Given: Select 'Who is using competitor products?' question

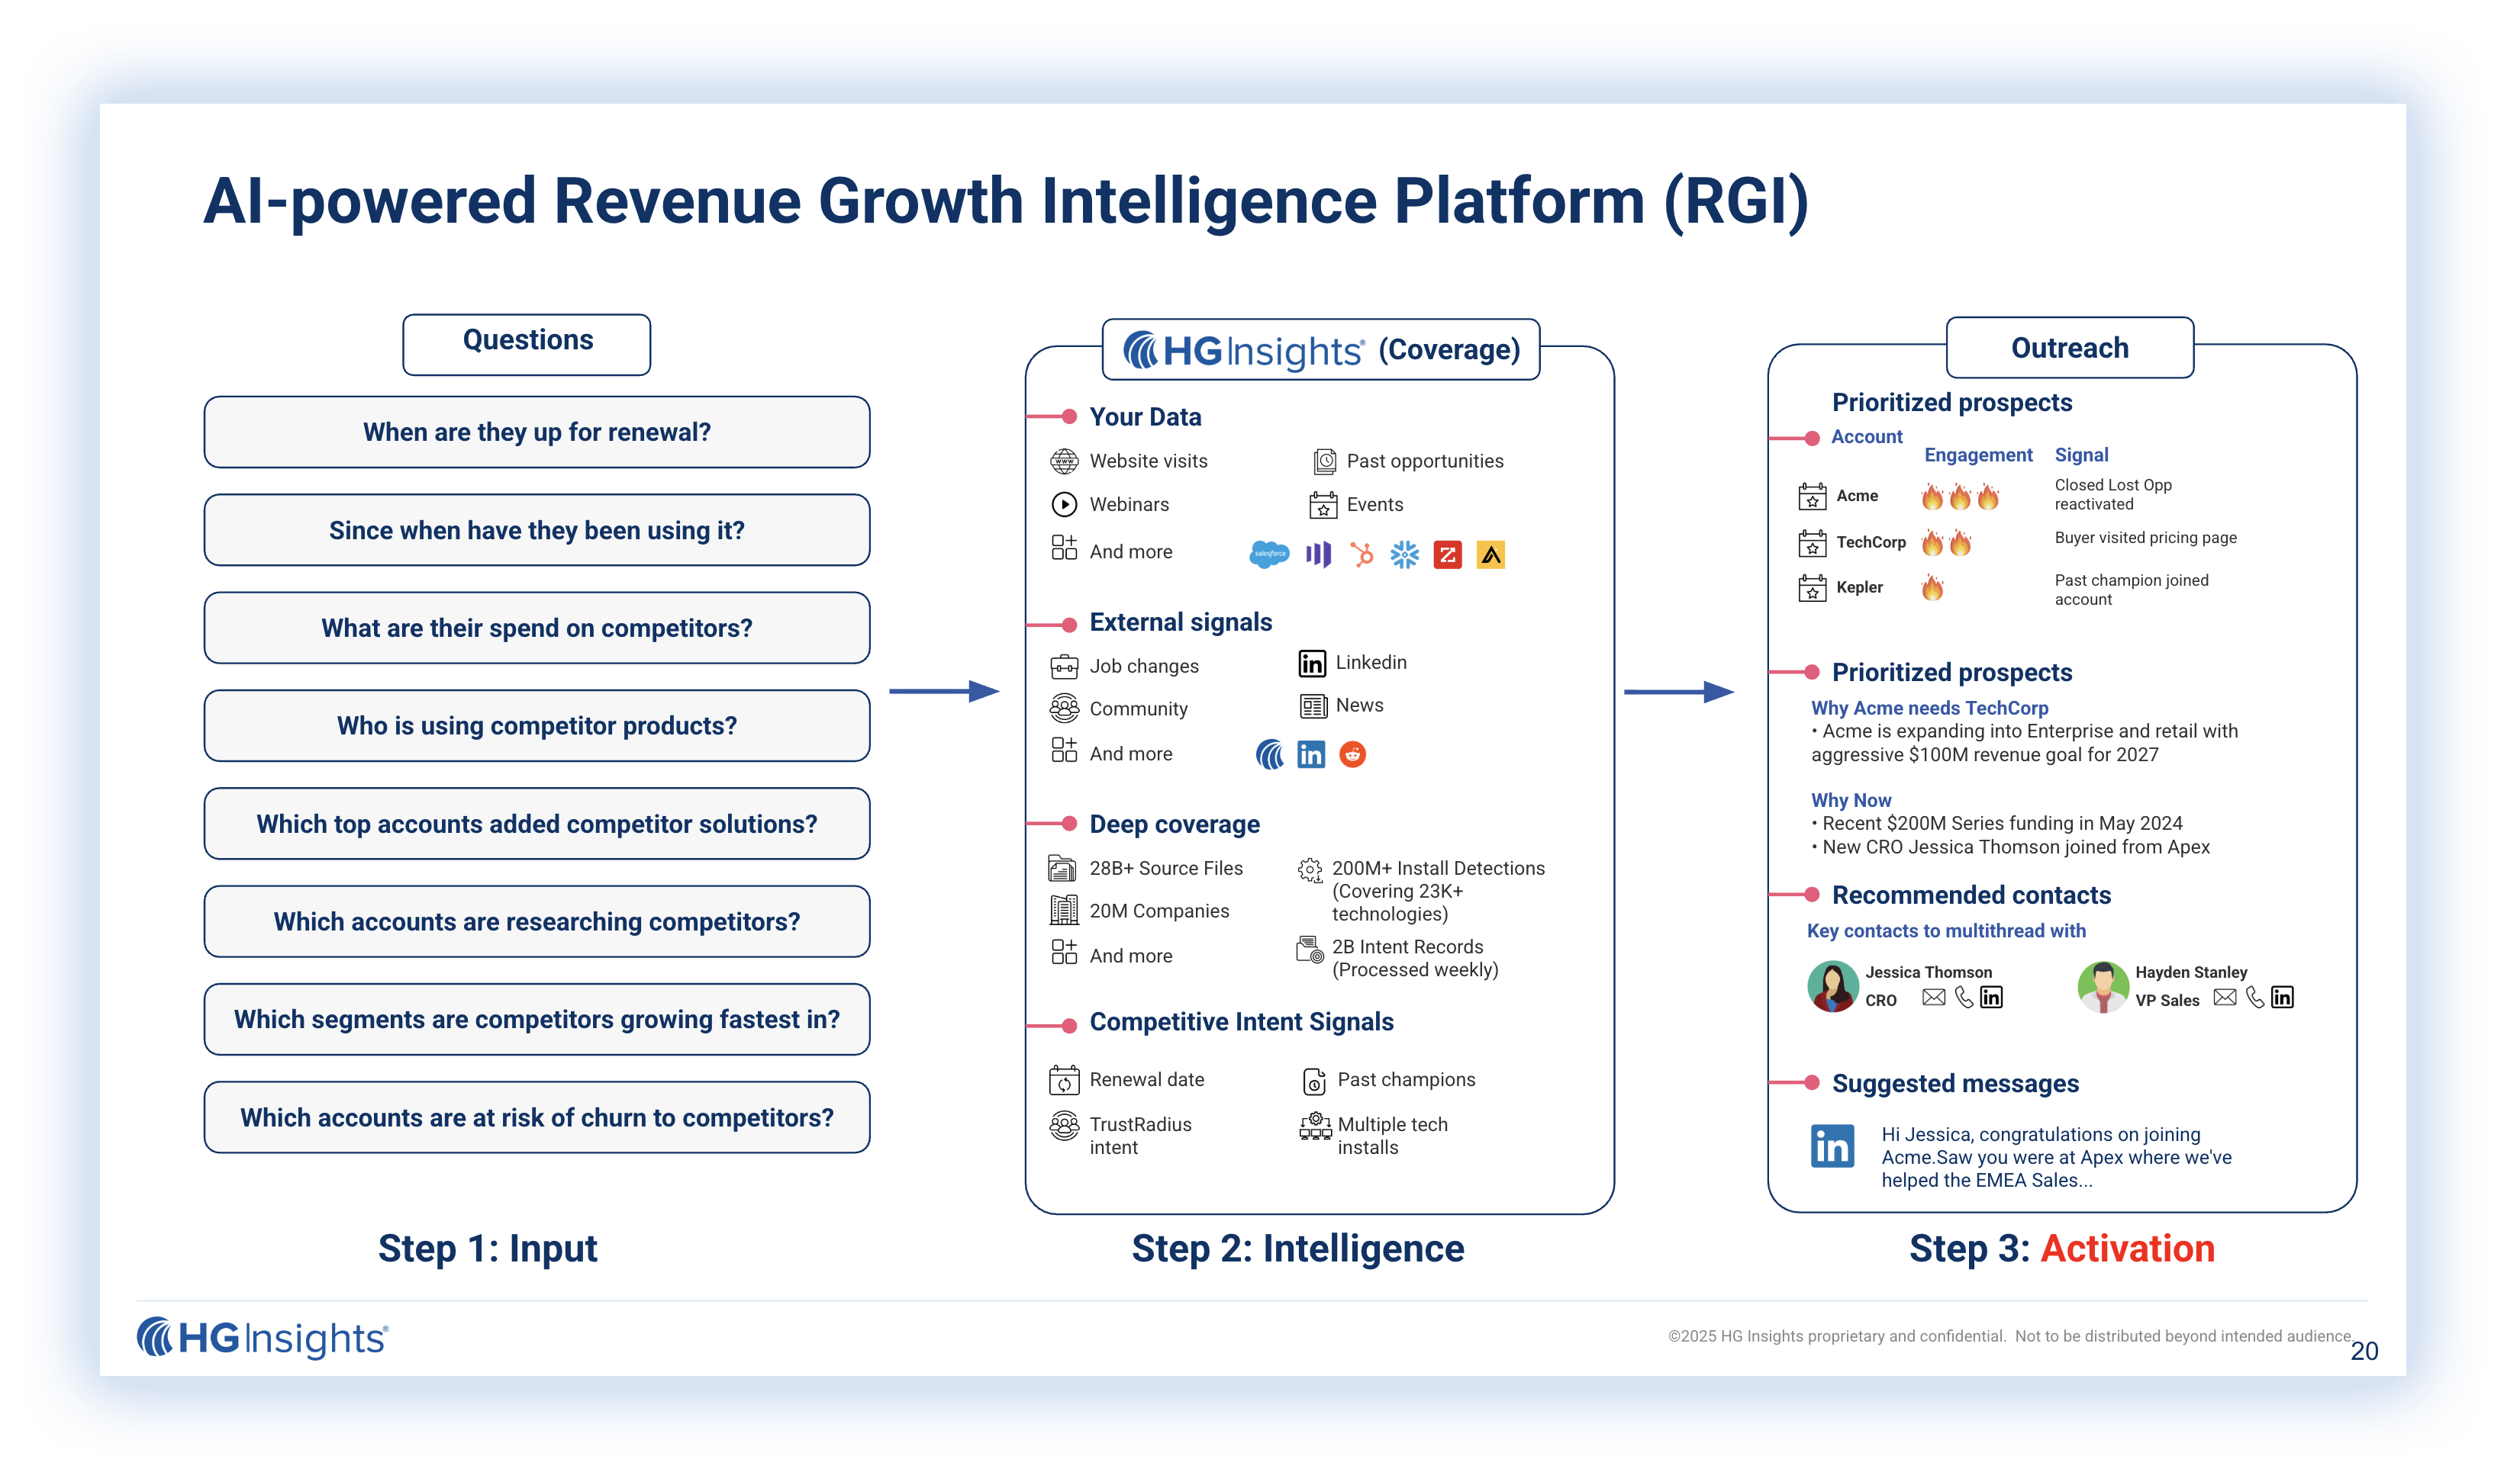Looking at the screenshot, I should click(537, 727).
